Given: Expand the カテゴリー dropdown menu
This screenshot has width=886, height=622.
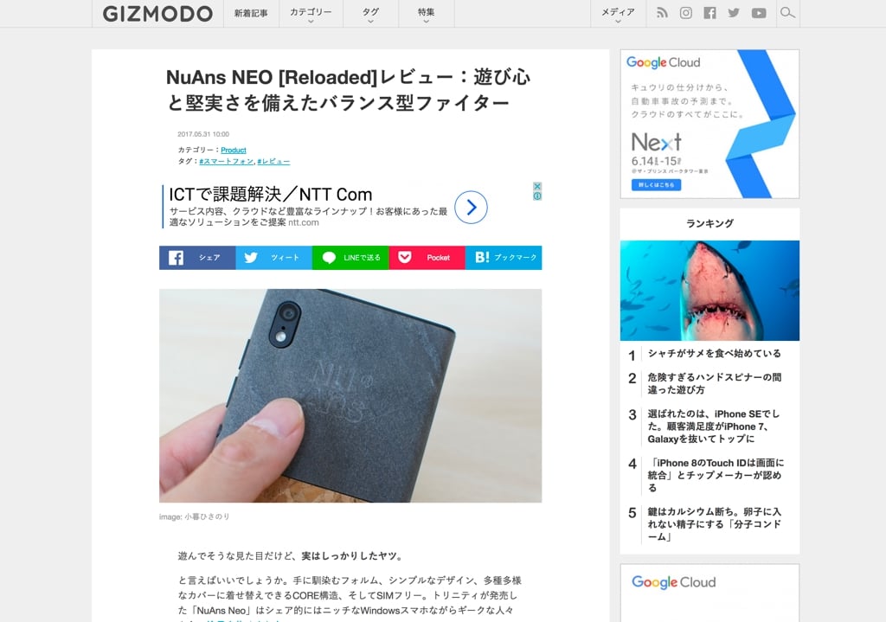Looking at the screenshot, I should [311, 14].
